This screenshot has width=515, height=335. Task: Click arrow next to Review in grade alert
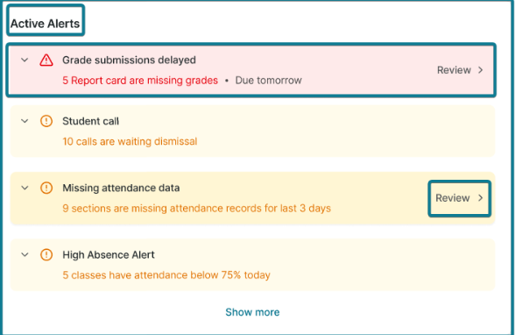click(481, 70)
